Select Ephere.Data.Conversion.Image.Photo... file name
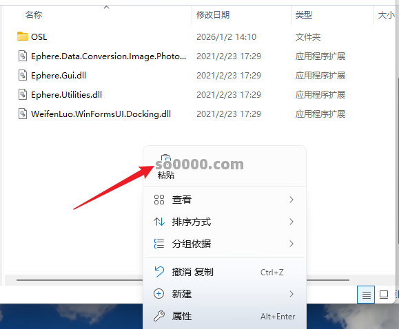The image size is (399, 329). tap(109, 56)
